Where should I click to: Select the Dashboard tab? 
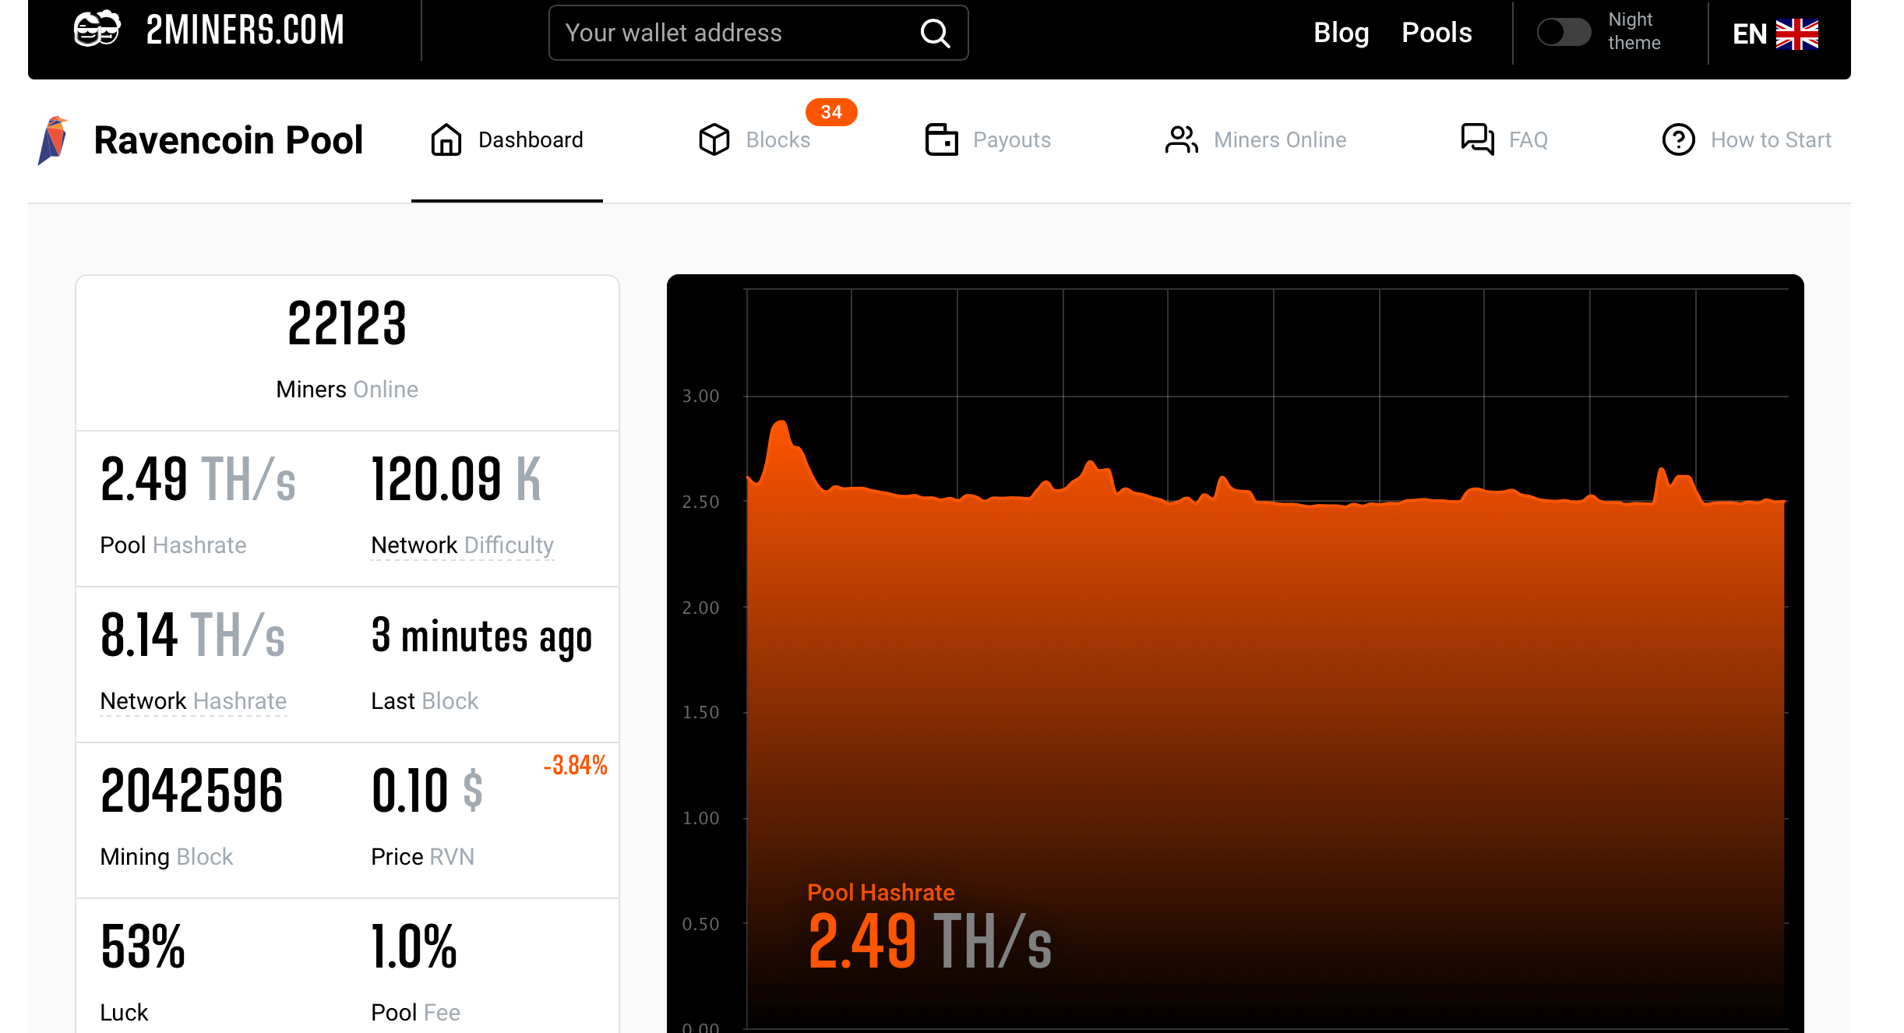(506, 140)
